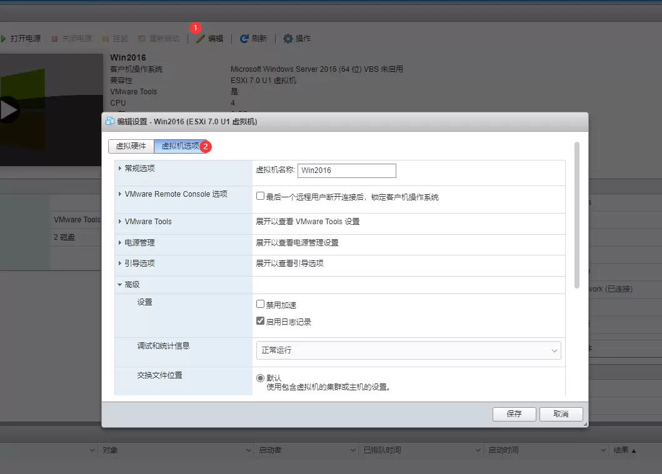The width and height of the screenshot is (662, 474).
Task: Sort tasks by the 结果 column
Action: (624, 450)
